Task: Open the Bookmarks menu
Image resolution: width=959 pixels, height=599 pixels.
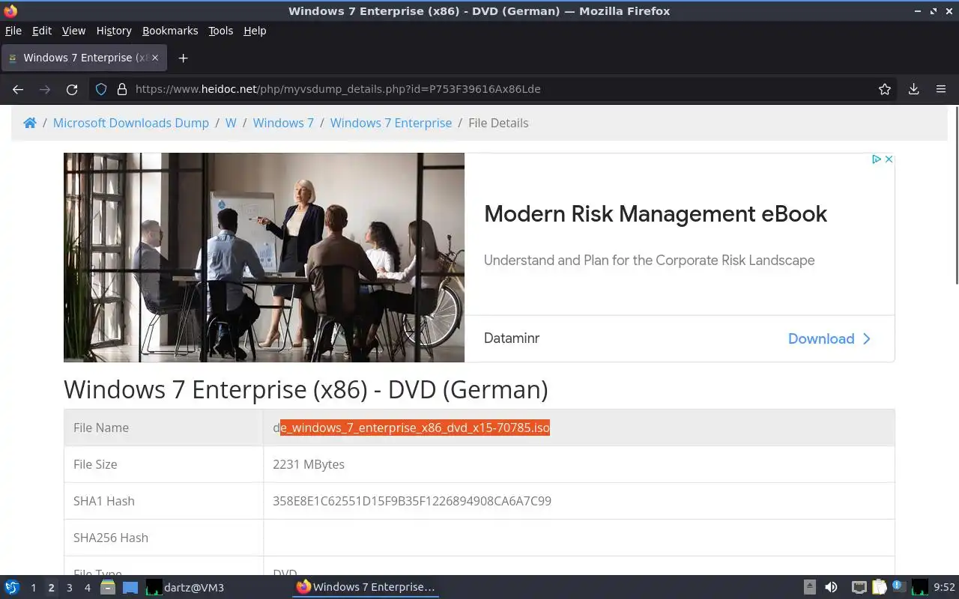Action: tap(170, 31)
